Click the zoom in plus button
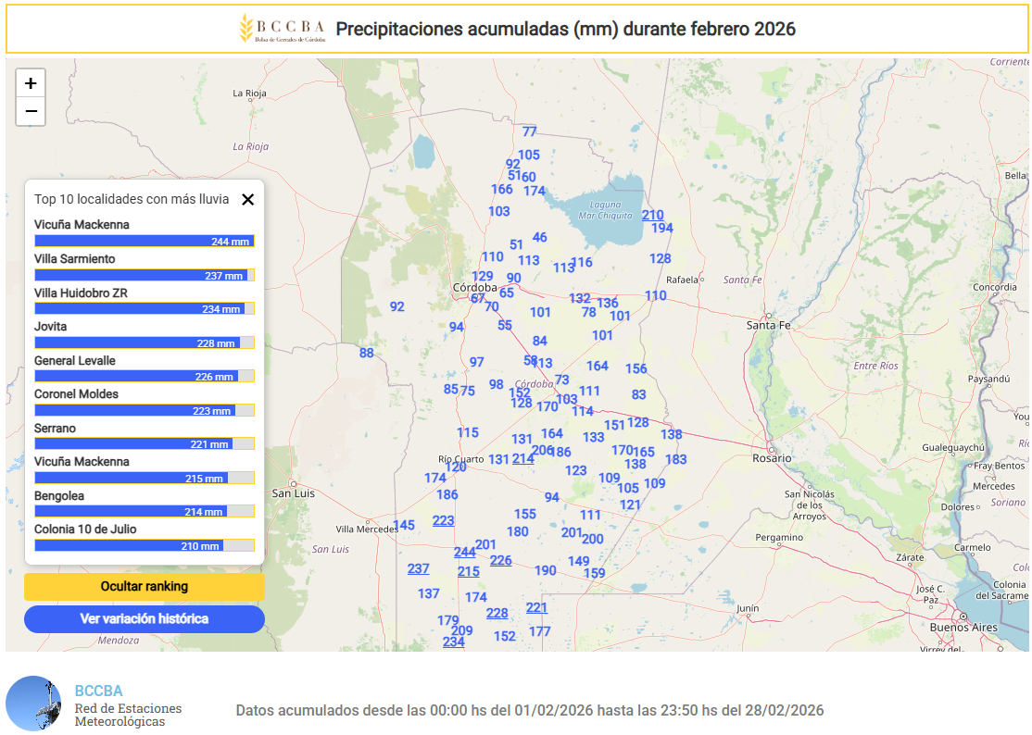 (31, 83)
